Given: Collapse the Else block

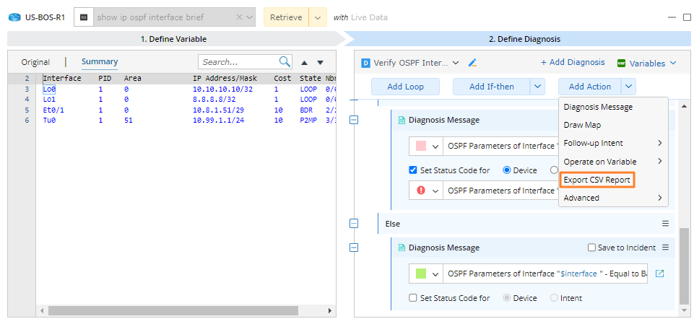Looking at the screenshot, I should [x=354, y=224].
